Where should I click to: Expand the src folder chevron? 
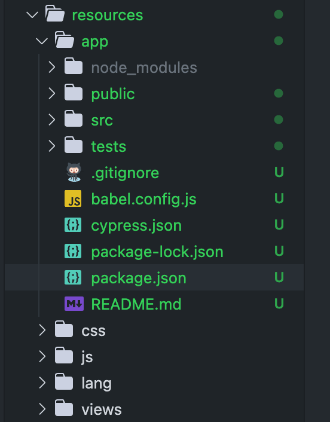[51, 120]
